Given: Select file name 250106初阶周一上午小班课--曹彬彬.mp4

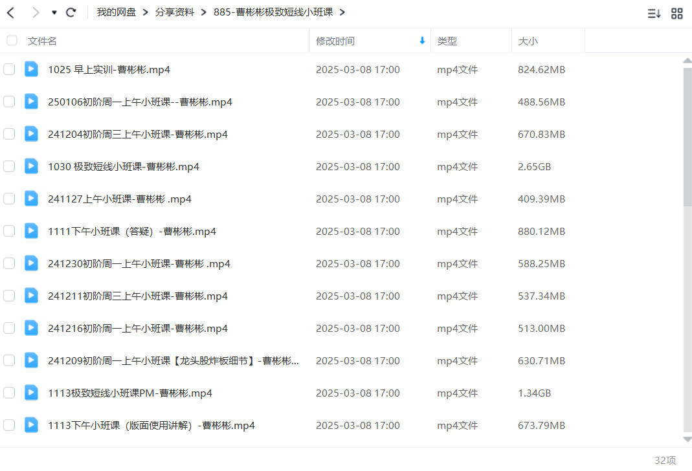Looking at the screenshot, I should 140,102.
